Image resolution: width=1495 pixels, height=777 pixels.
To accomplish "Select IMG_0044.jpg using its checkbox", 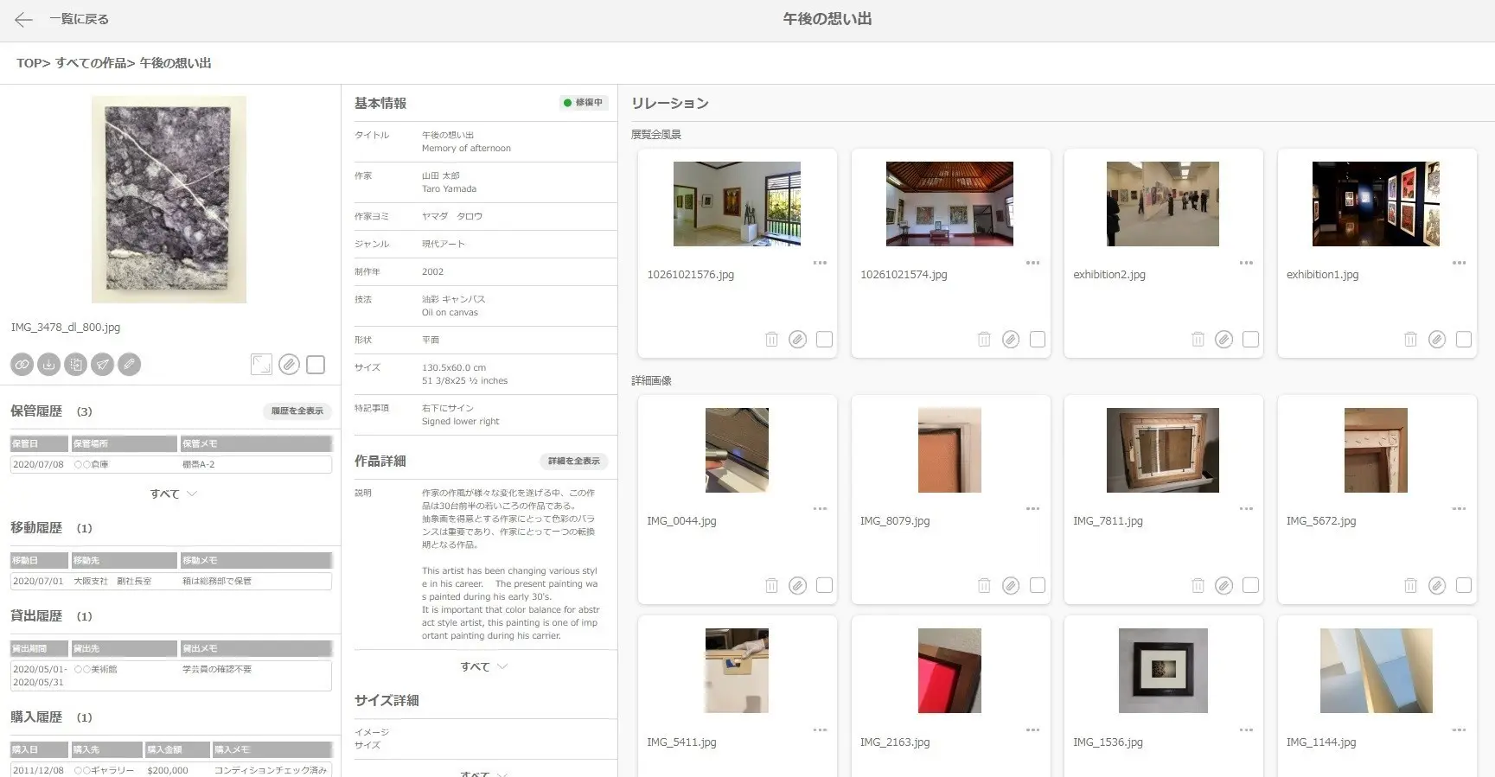I will (x=825, y=586).
